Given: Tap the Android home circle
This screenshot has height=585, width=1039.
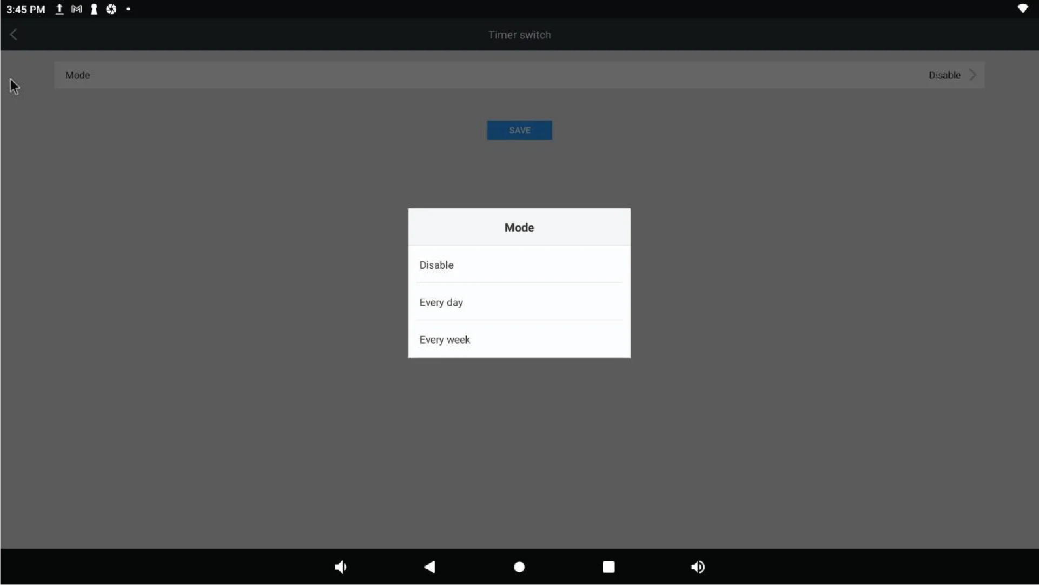Looking at the screenshot, I should tap(519, 567).
